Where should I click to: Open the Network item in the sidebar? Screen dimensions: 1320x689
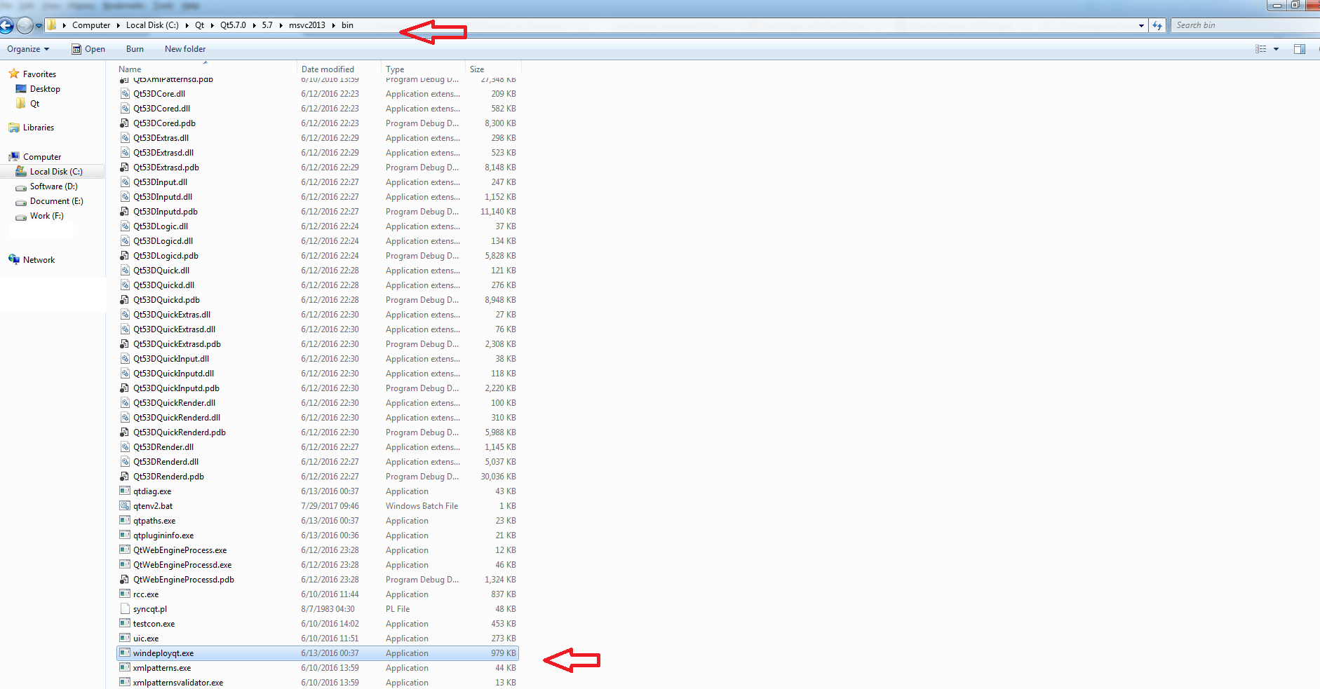click(x=38, y=259)
